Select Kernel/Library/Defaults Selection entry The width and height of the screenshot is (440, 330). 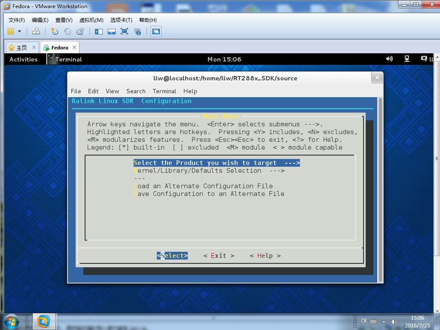click(209, 171)
